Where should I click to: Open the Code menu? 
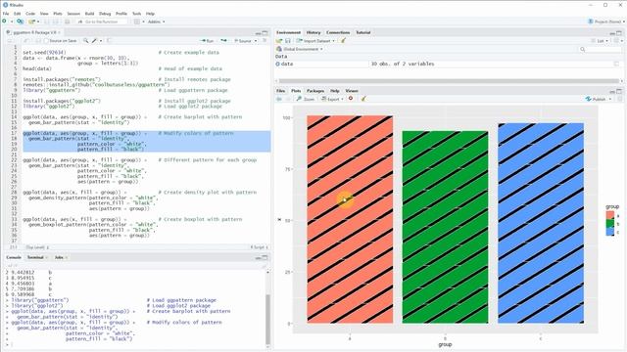click(30, 14)
